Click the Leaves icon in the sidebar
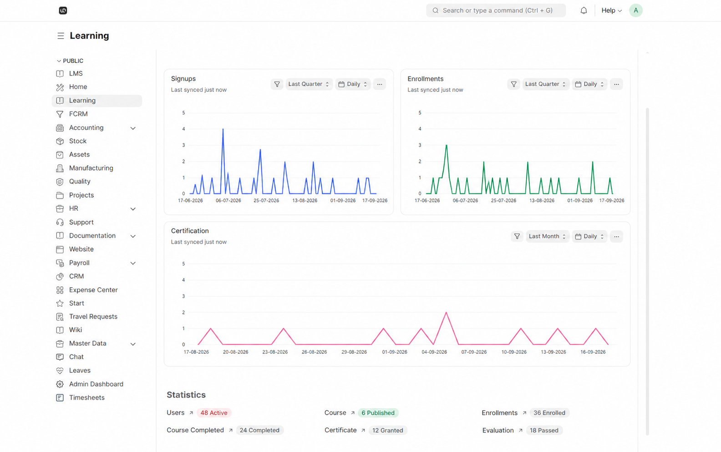Image resolution: width=721 pixels, height=452 pixels. coord(60,371)
